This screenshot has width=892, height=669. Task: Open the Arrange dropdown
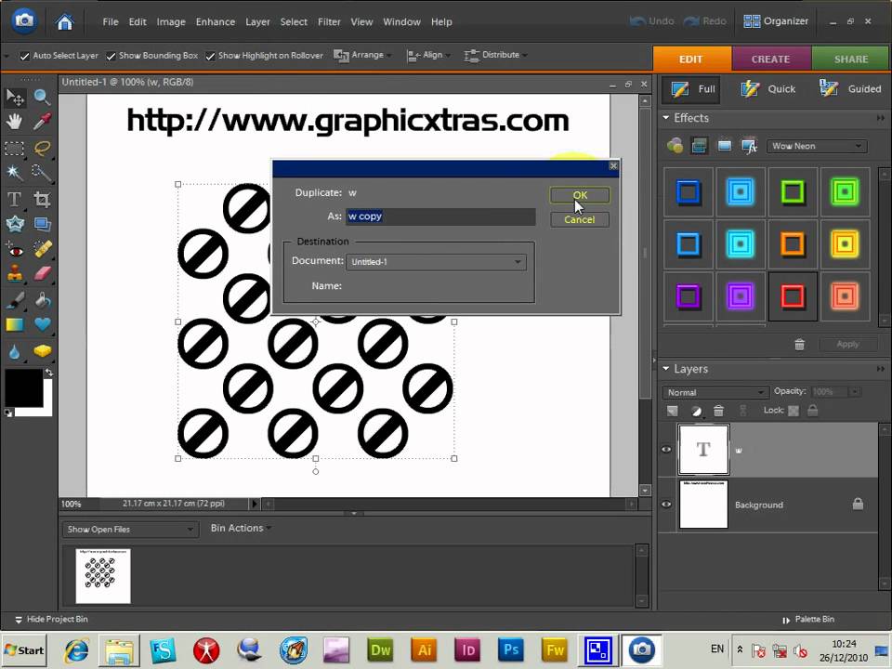[363, 55]
